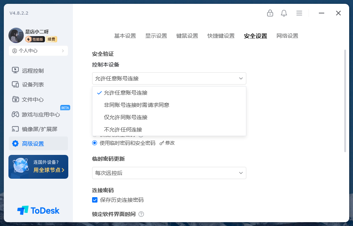This screenshot has width=353, height=226.
Task: Click the device list icon
Action: pyautogui.click(x=15, y=85)
